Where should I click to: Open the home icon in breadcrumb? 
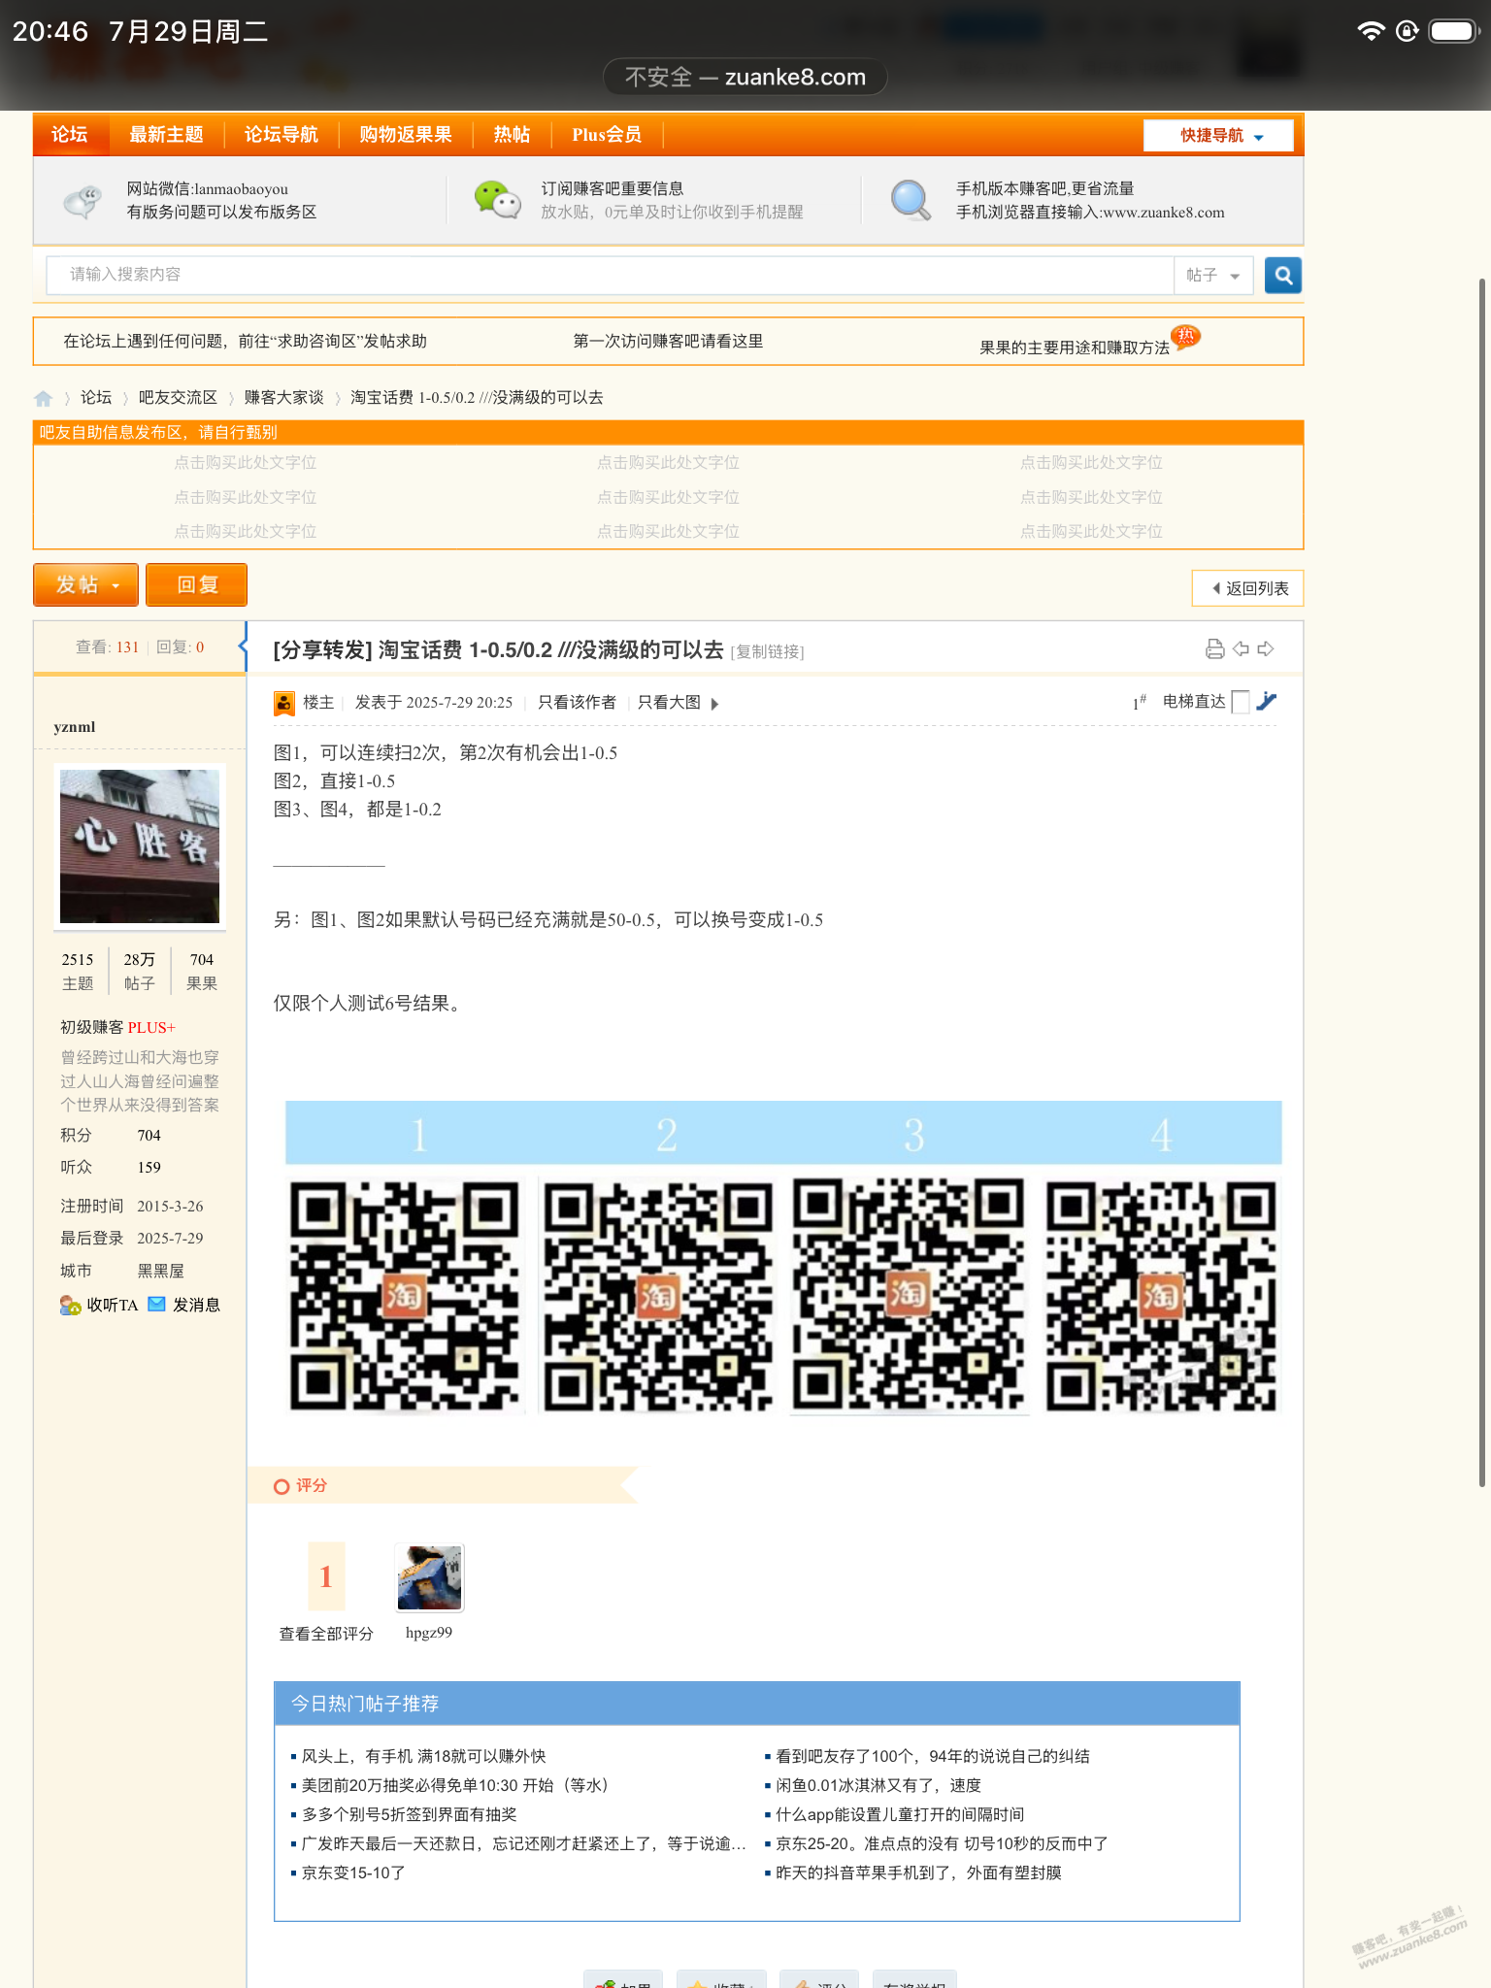click(44, 398)
